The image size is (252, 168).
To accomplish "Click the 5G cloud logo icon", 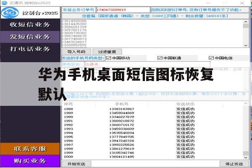I will (10, 13).
